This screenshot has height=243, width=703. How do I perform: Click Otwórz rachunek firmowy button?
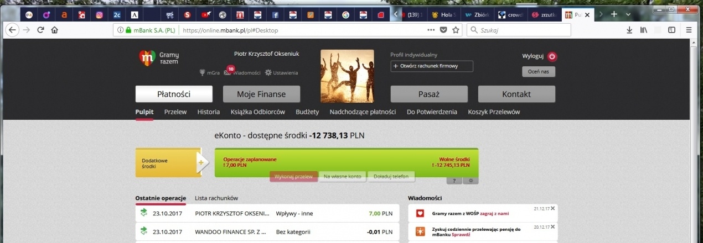click(432, 66)
